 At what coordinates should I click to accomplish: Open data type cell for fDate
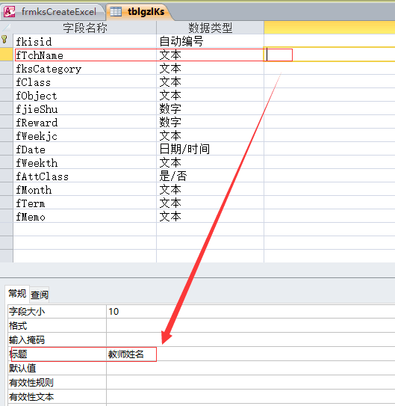point(210,149)
